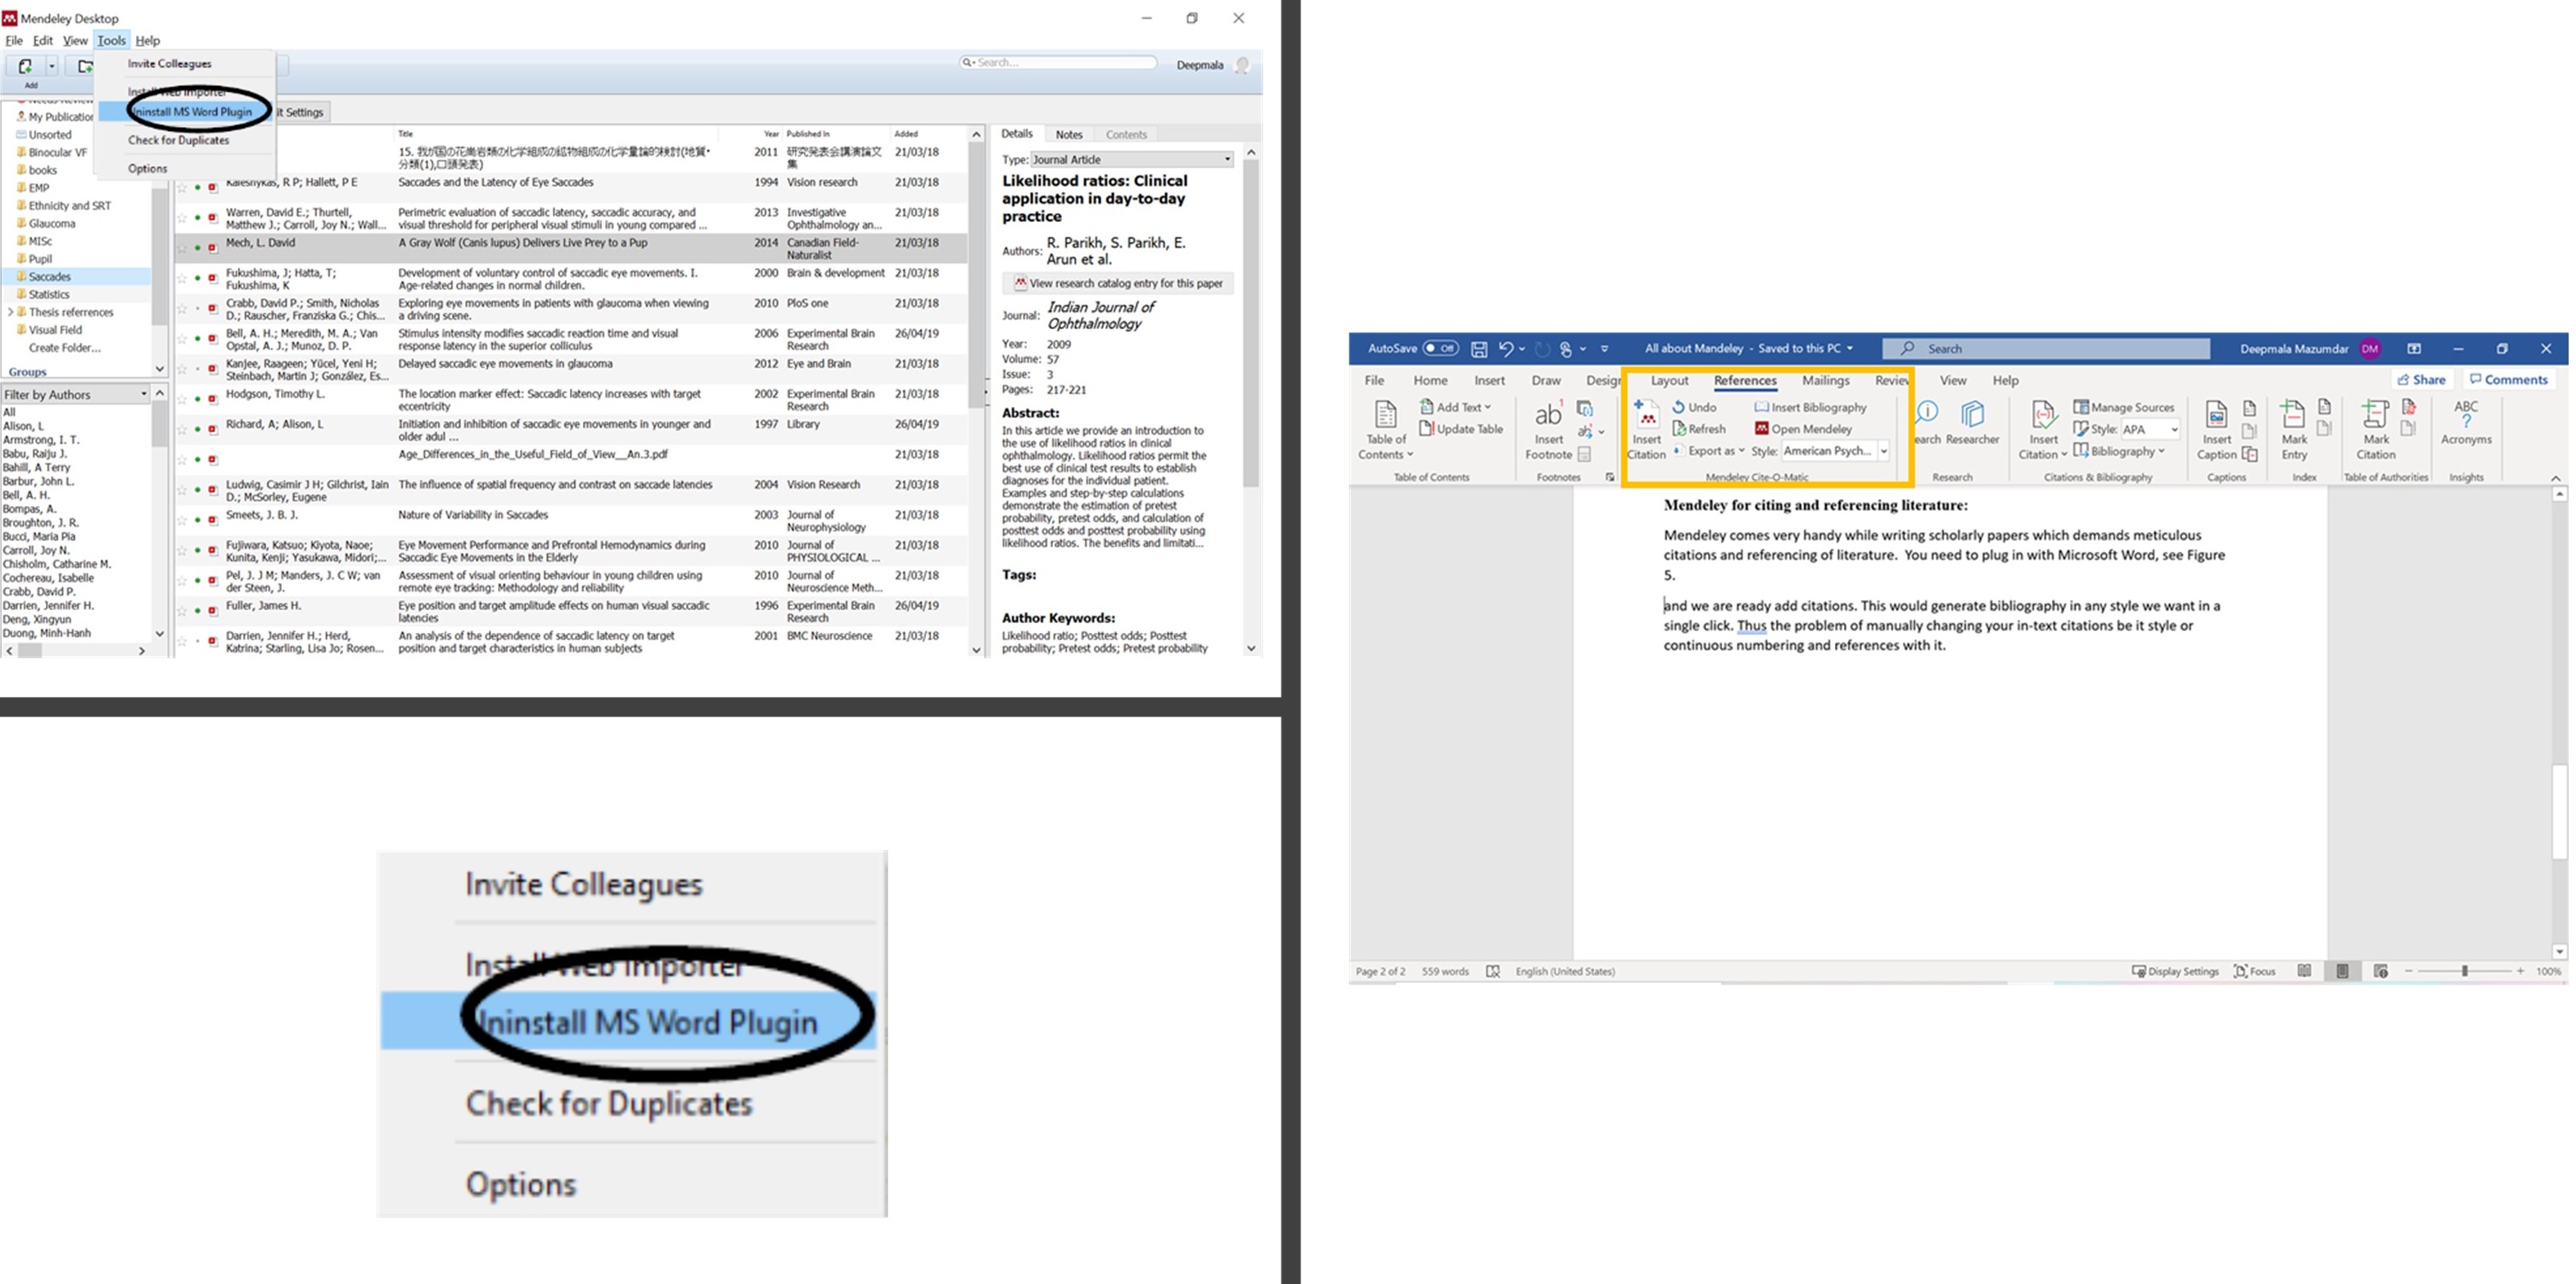This screenshot has height=1284, width=2576.
Task: Click the proofing check icon in Word status bar
Action: click(1493, 971)
